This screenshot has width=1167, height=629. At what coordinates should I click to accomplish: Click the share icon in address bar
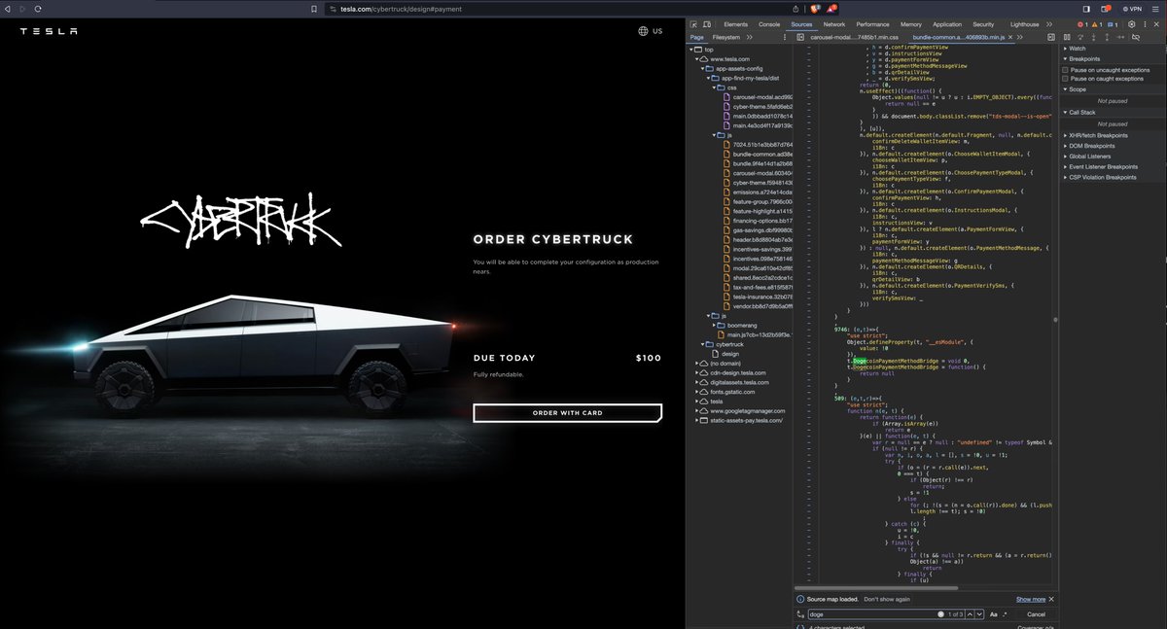[796, 8]
